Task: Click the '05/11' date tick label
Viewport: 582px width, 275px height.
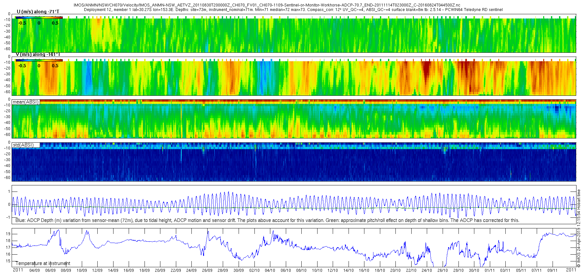Action: click(521, 270)
